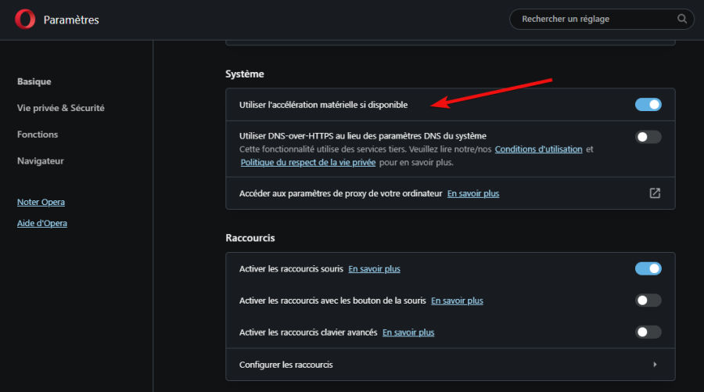Open the Navigateur settings section

coord(41,160)
